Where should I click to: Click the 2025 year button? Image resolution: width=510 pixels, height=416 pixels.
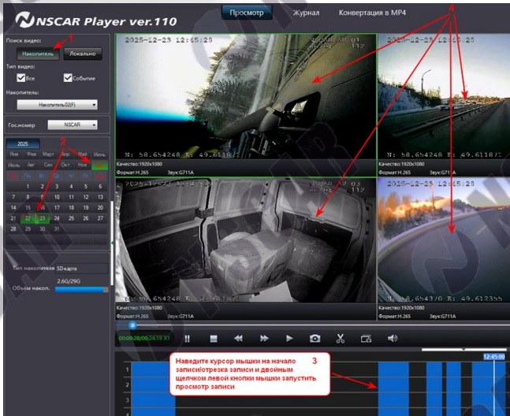tap(23, 143)
